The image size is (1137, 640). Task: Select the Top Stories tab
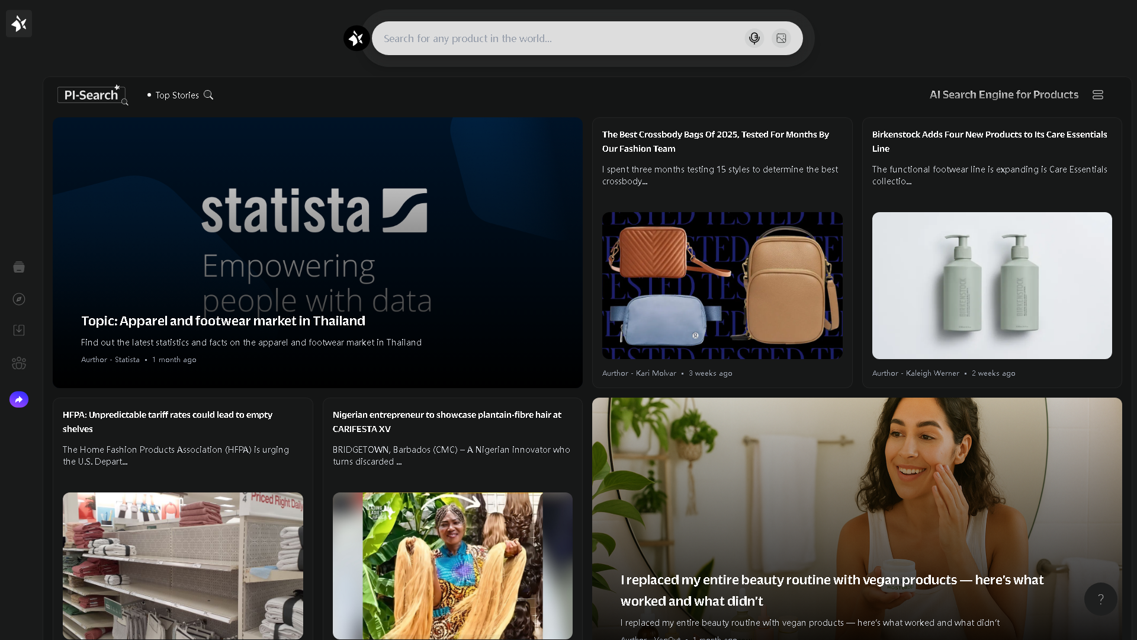176,95
